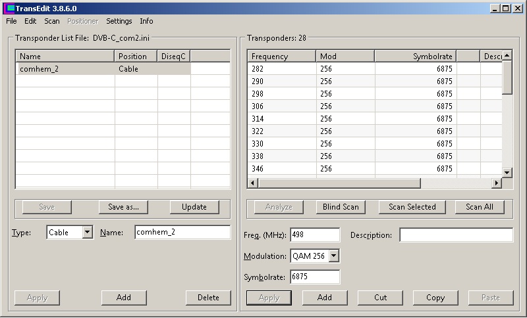Open the Scan menu
527x318 pixels.
click(51, 21)
